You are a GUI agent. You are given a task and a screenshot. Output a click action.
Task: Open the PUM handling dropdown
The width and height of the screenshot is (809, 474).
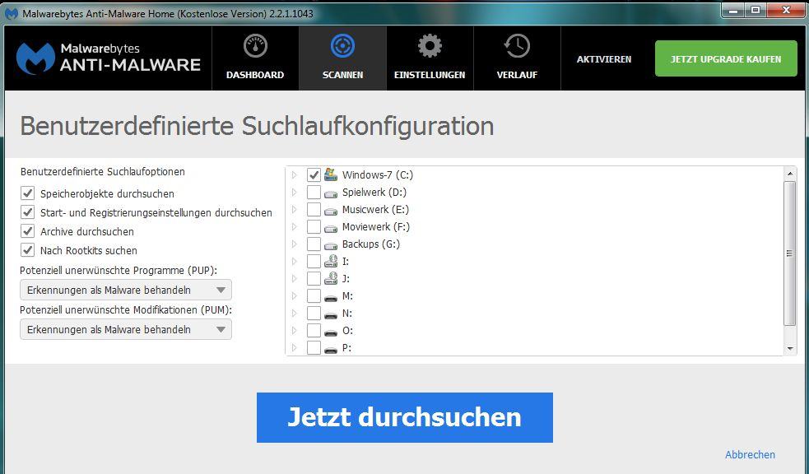click(x=126, y=330)
